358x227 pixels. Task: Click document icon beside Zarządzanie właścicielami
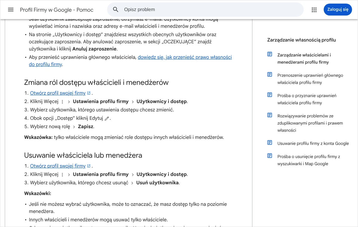[270, 54]
